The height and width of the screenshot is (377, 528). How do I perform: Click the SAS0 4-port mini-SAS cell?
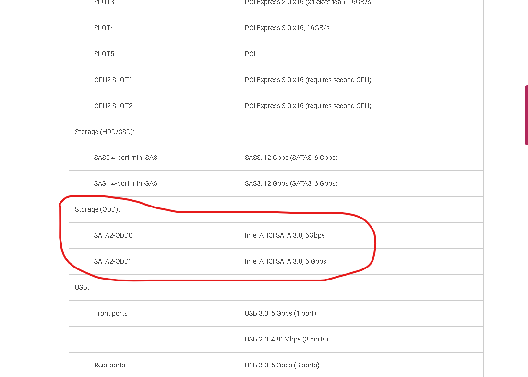pos(163,158)
